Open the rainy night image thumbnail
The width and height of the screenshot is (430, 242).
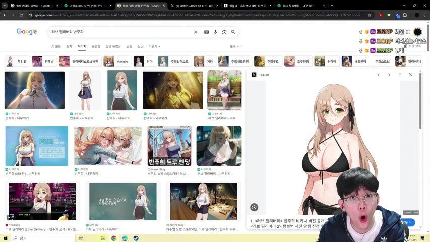tap(35, 90)
